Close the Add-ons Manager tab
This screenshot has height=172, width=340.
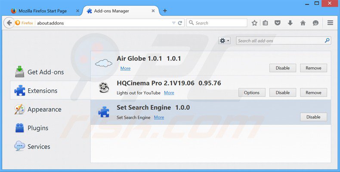153,11
